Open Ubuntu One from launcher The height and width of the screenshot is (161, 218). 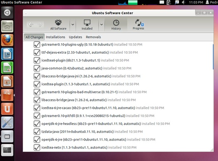tap(7, 109)
